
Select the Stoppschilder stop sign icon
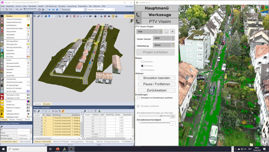pyautogui.click(x=2, y=31)
